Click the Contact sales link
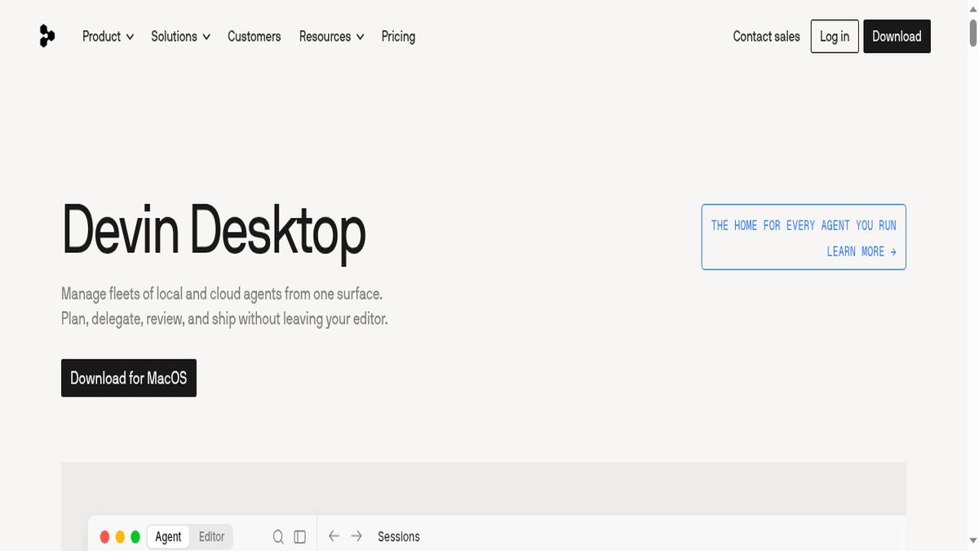Viewport: 979px width, 551px height. 766,37
